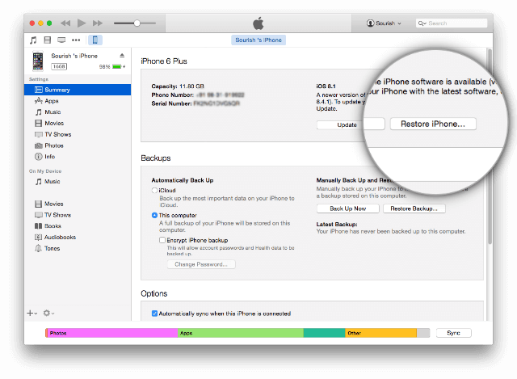The height and width of the screenshot is (379, 517).
Task: Click the Change Password... button
Action: coord(201,264)
